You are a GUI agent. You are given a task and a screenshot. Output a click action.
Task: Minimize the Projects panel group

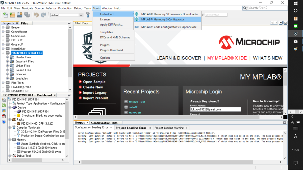click(x=69, y=23)
